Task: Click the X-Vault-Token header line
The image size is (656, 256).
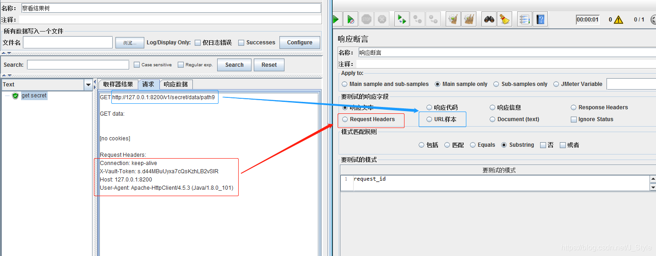Action: (159, 171)
